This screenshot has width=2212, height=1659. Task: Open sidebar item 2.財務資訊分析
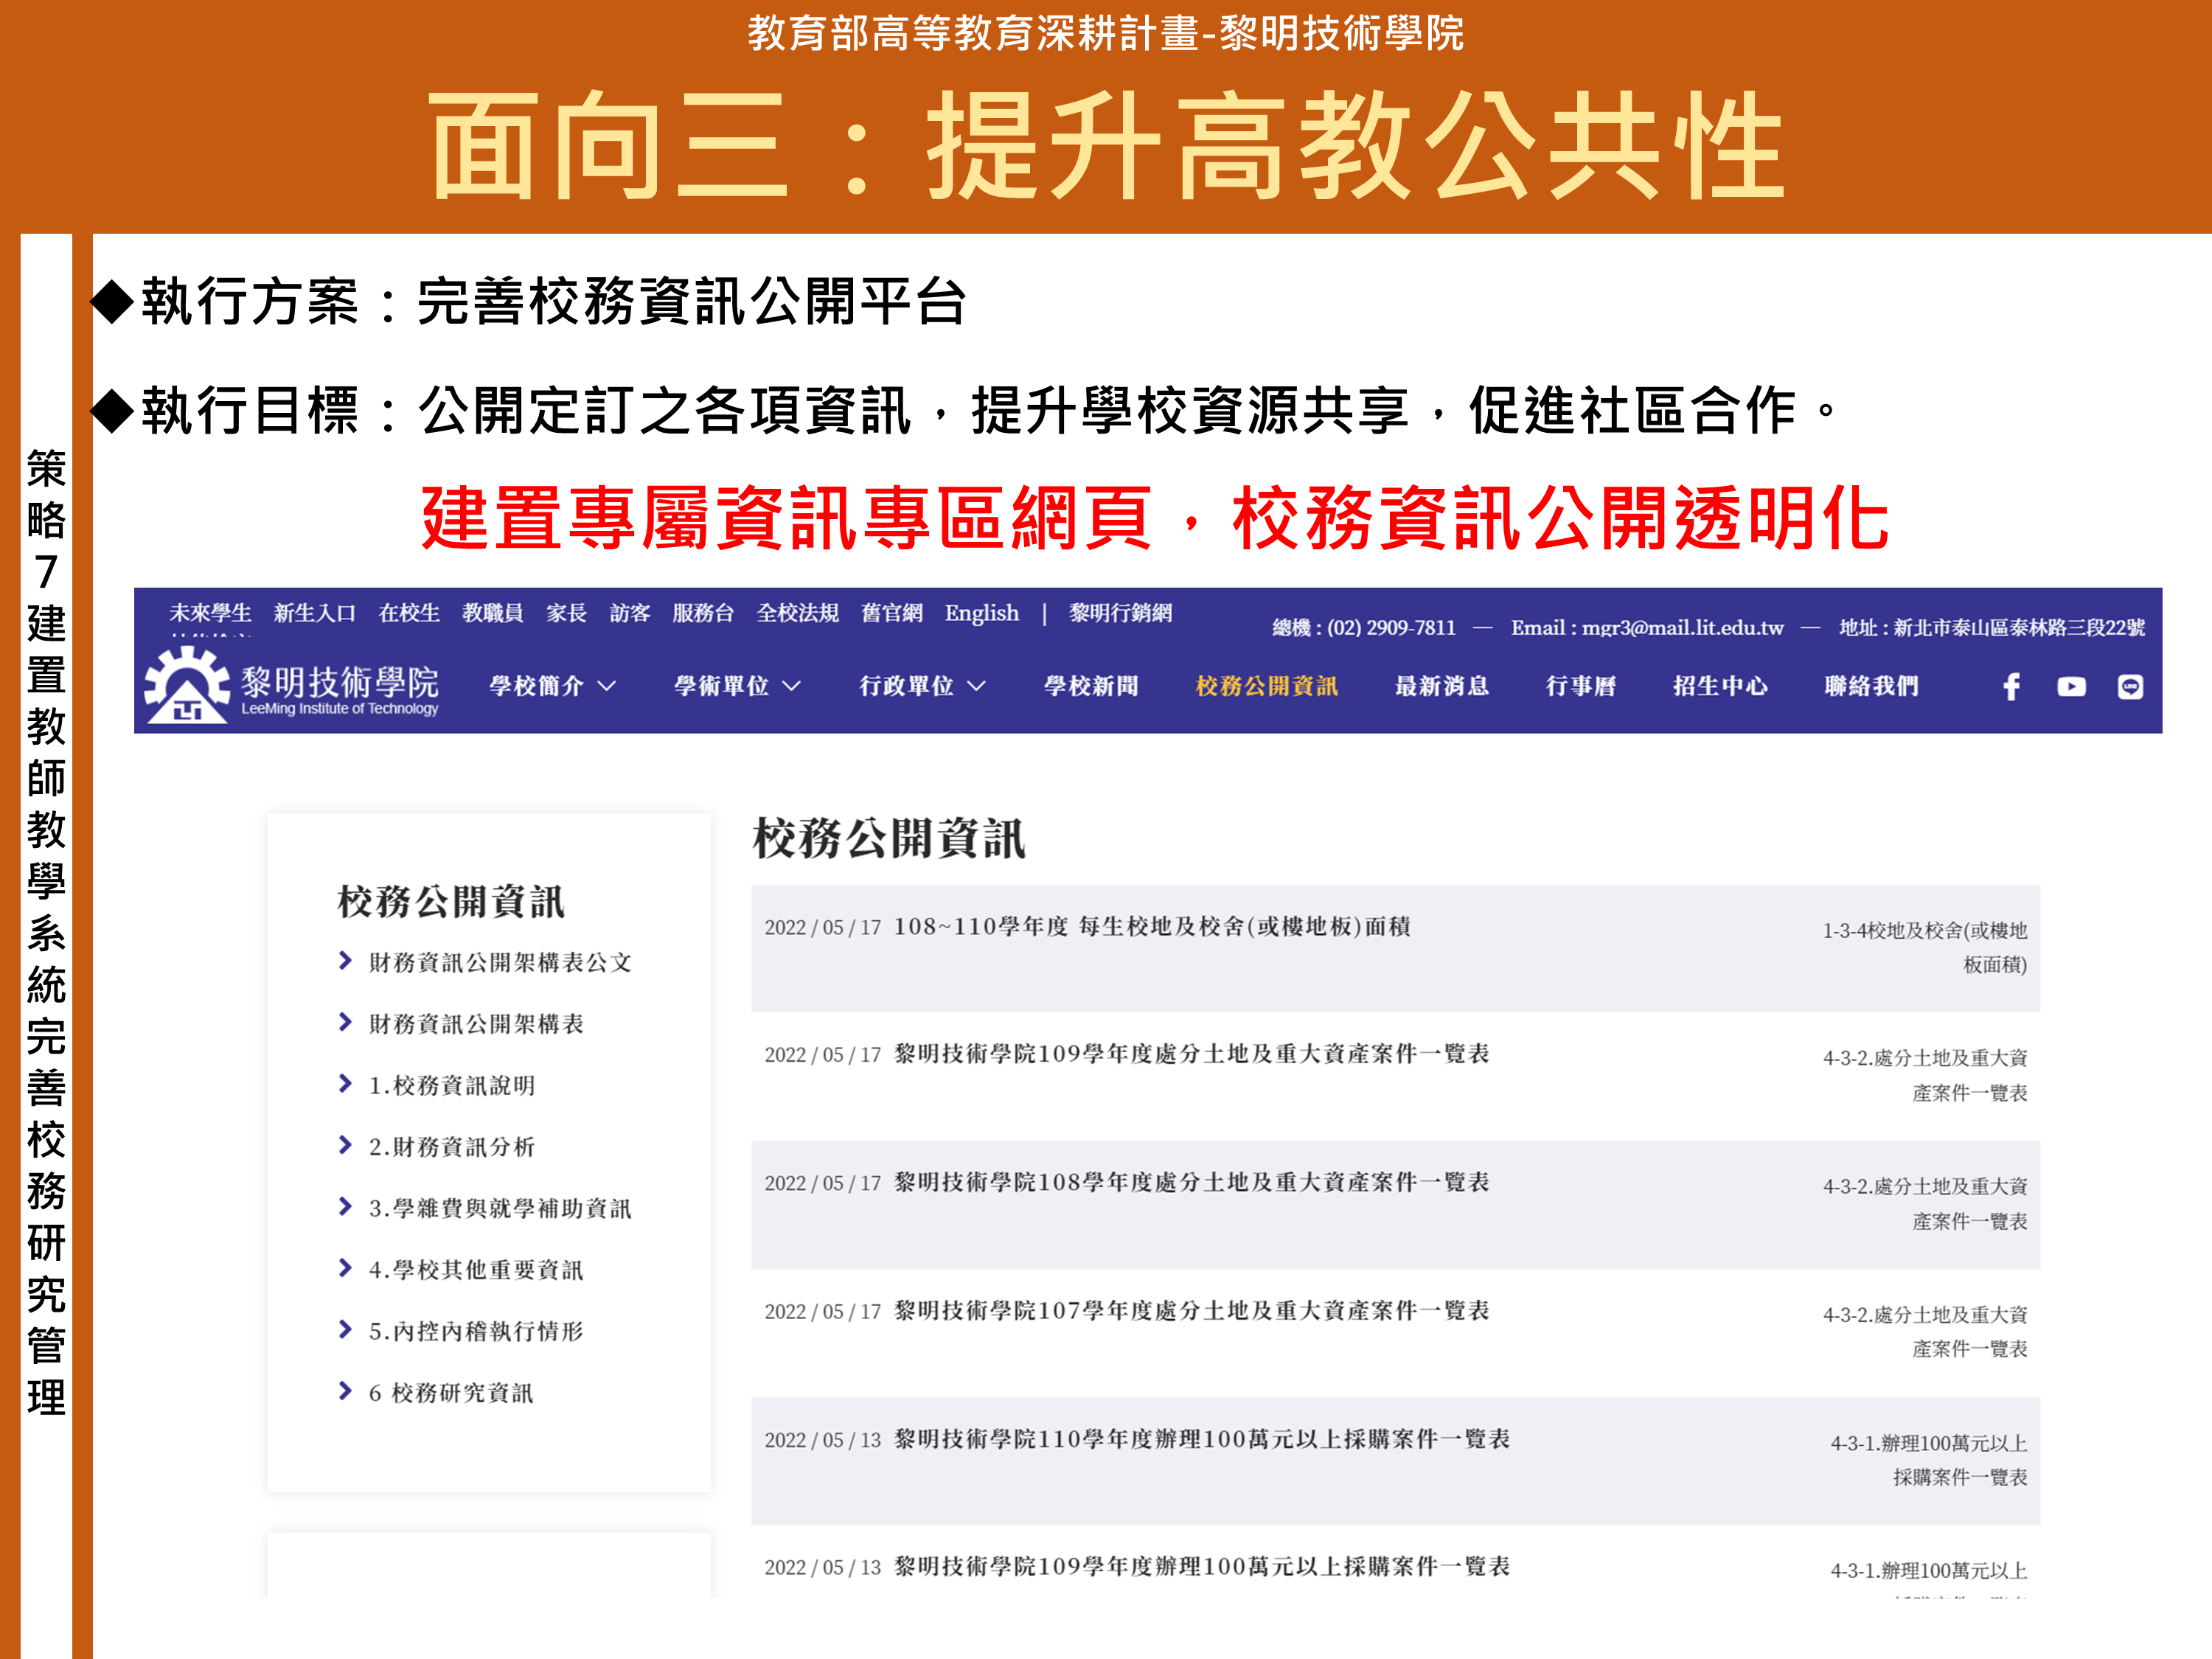click(452, 1146)
